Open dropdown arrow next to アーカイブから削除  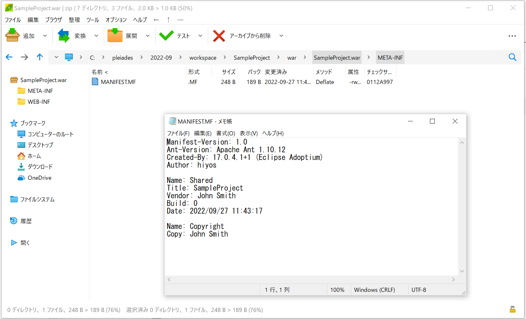pyautogui.click(x=281, y=36)
